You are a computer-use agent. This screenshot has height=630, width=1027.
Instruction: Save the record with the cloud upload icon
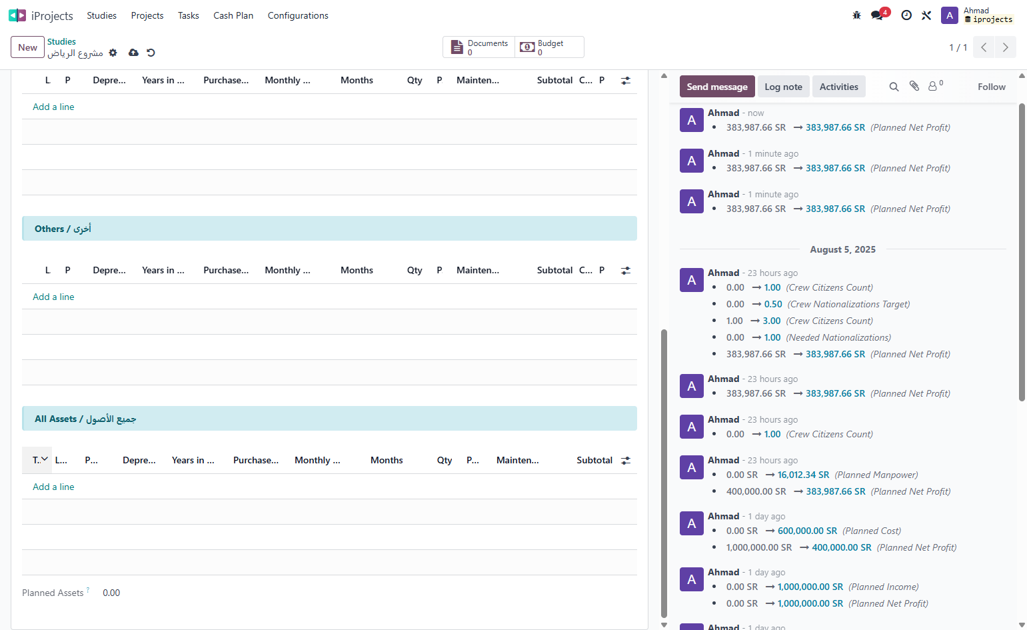pos(133,53)
